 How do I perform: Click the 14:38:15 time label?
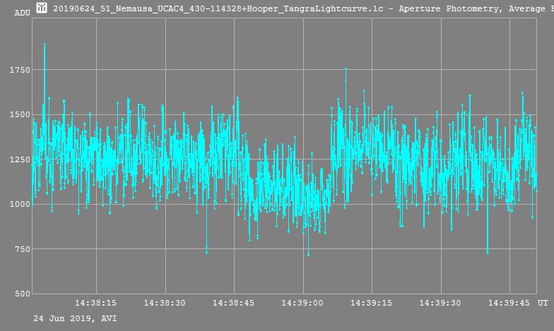pos(96,303)
